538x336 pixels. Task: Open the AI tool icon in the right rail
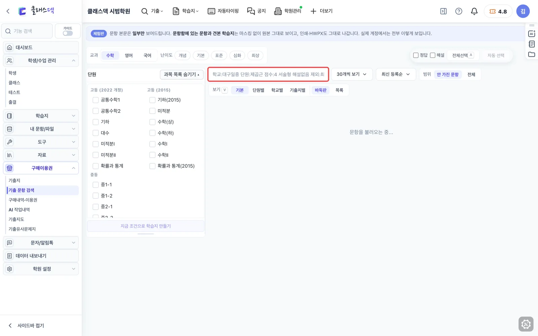[x=532, y=34]
